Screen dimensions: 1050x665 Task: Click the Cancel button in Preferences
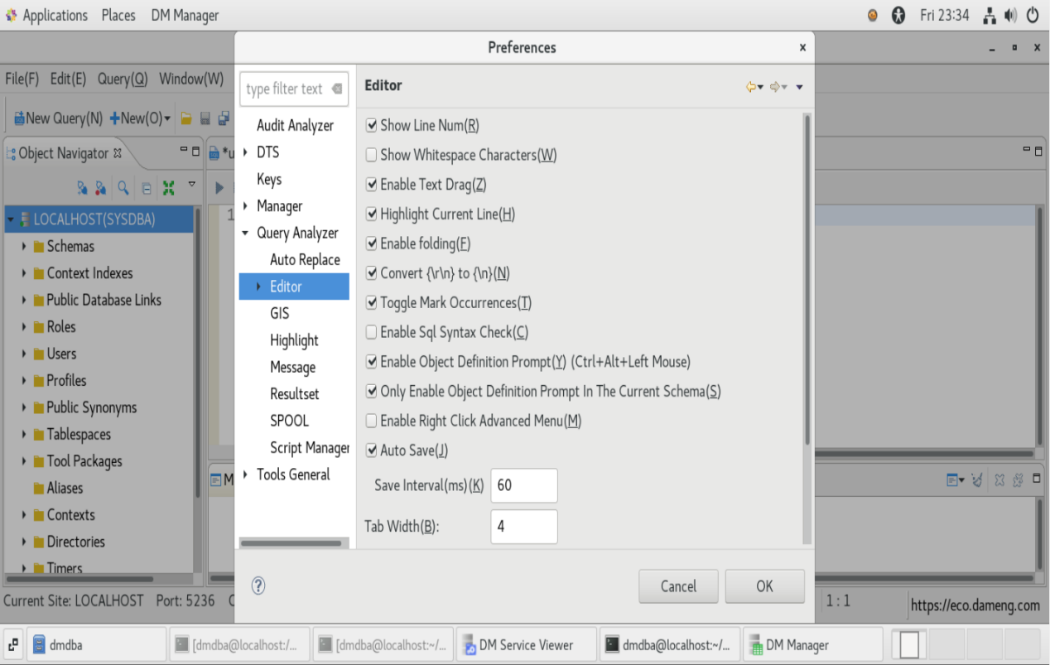[678, 586]
